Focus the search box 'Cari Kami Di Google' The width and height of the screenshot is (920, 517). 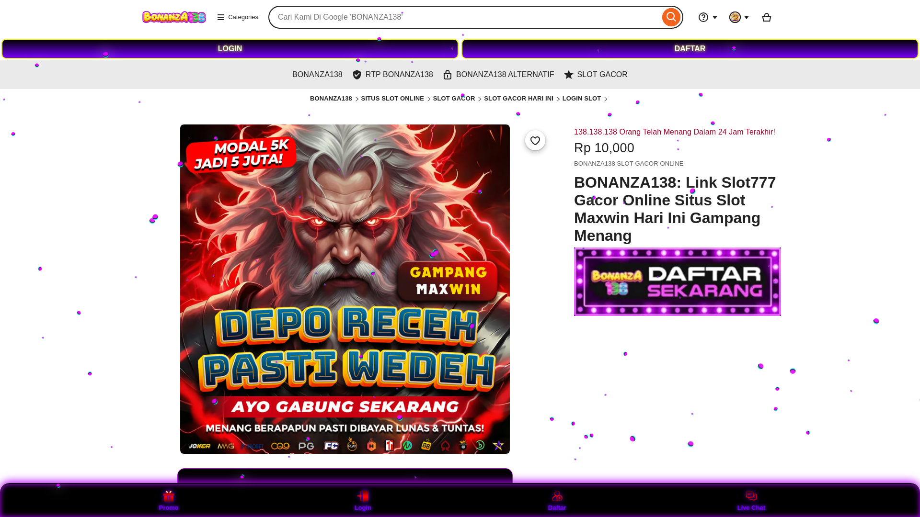465,17
